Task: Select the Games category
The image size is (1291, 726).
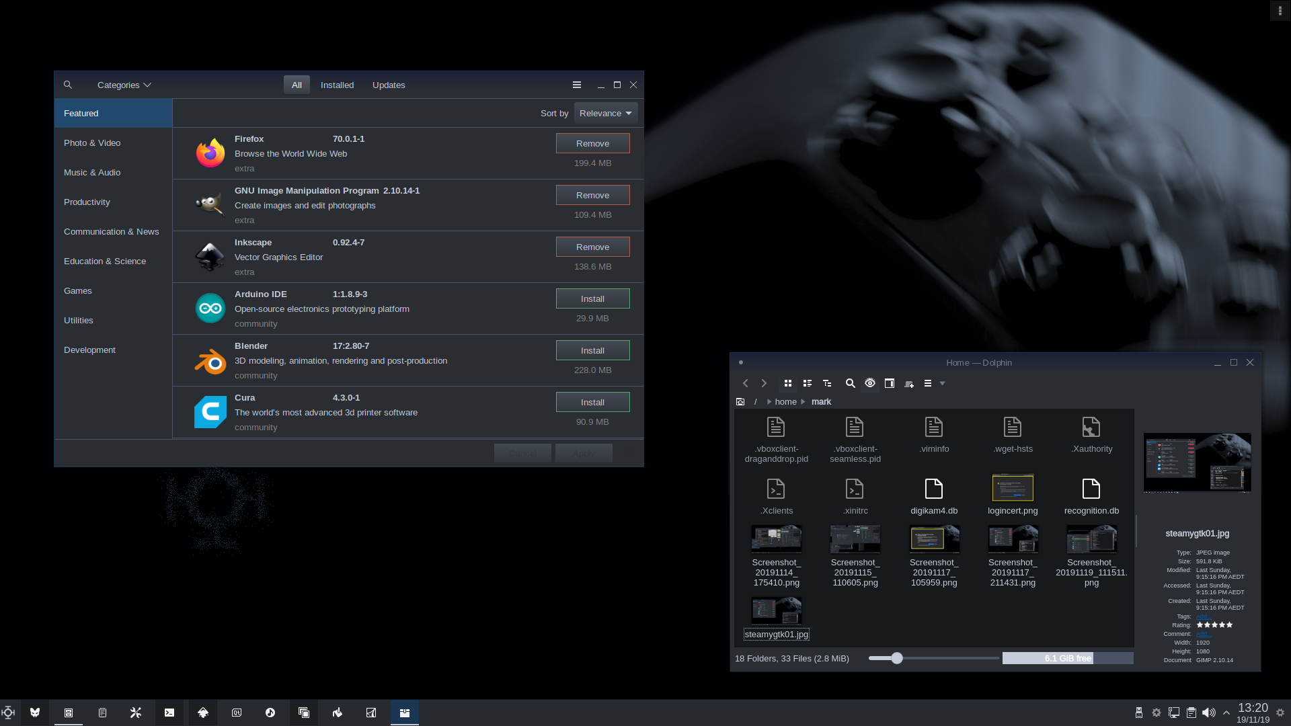Action: pyautogui.click(x=113, y=290)
